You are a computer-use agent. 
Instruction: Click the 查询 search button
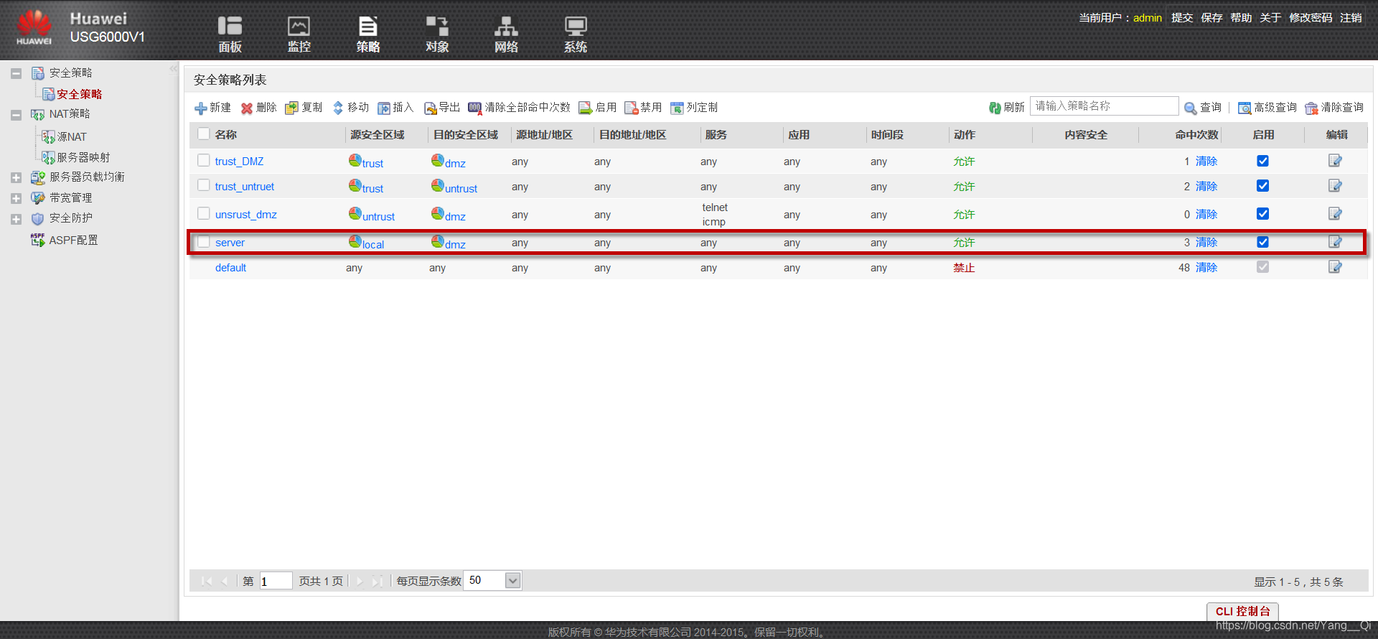click(1203, 108)
